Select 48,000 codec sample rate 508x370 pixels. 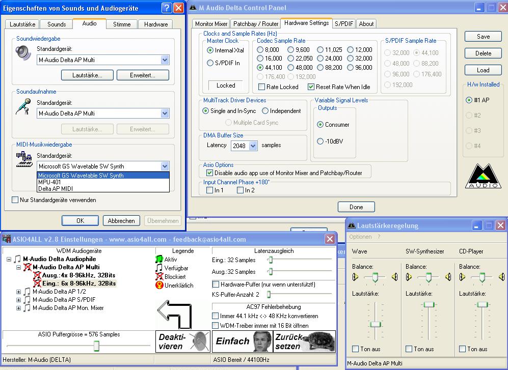click(x=290, y=68)
